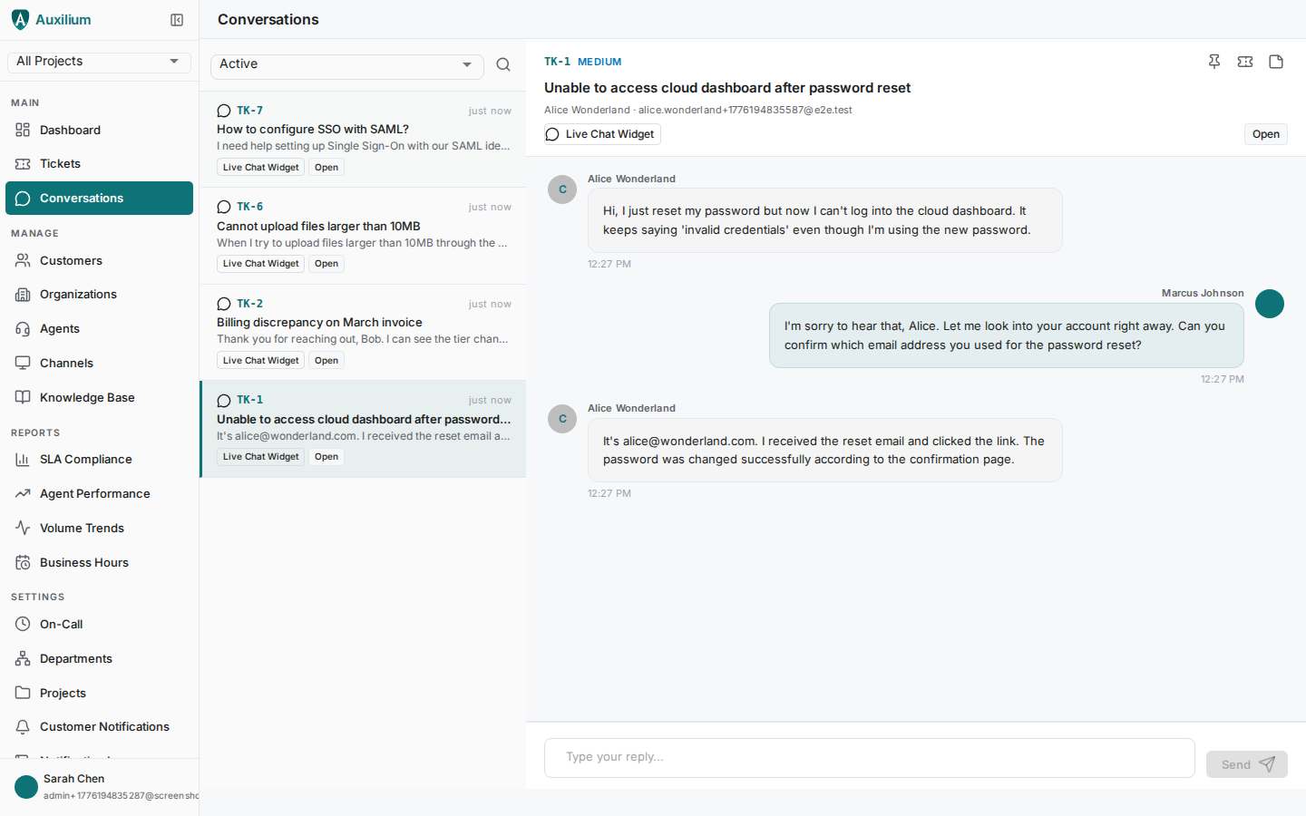View the Agent Performance report
The width and height of the screenshot is (1306, 816).
point(94,493)
